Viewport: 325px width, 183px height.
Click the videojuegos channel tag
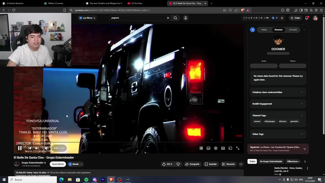coord(270,121)
